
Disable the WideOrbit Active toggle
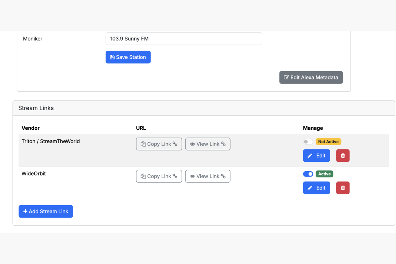coord(308,174)
